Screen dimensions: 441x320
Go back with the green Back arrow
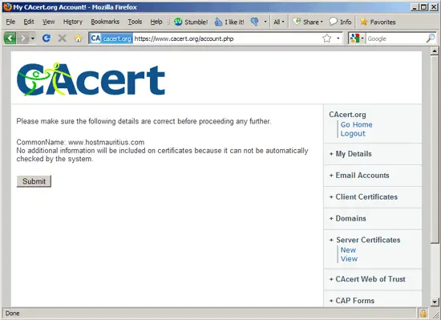click(x=10, y=38)
